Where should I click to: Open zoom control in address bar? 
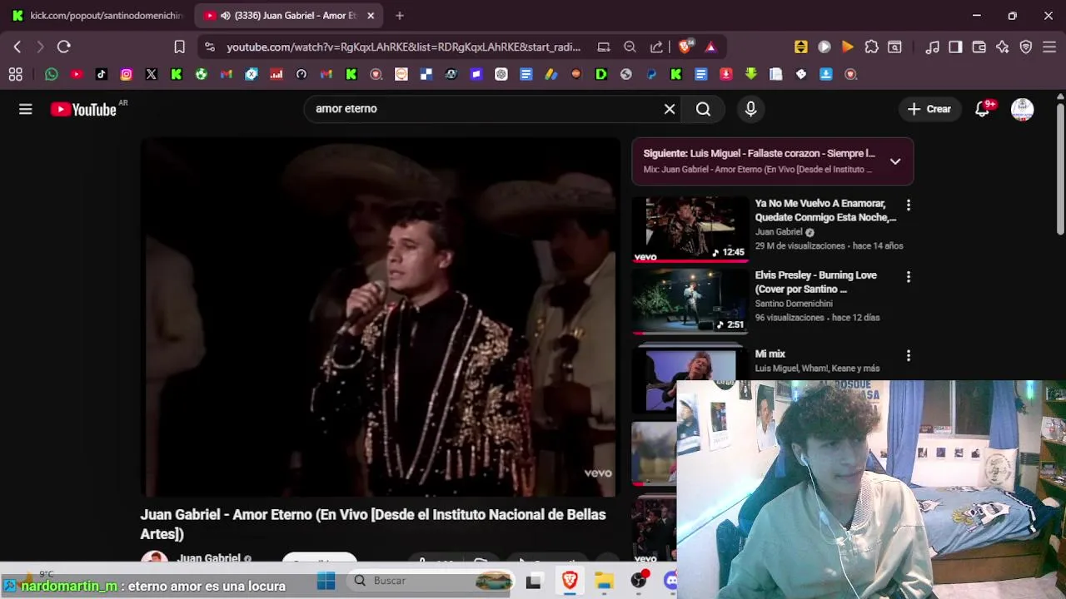coord(630,47)
